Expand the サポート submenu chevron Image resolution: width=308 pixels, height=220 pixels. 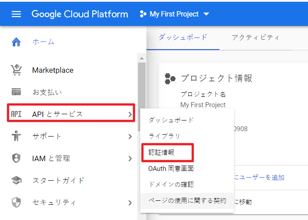click(x=130, y=137)
